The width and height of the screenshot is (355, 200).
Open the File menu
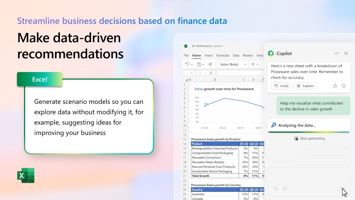[186, 55]
